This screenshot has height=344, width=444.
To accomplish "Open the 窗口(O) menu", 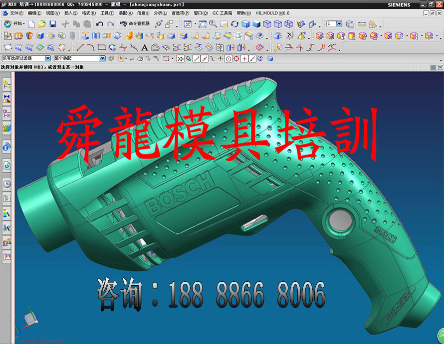I will tap(201, 13).
